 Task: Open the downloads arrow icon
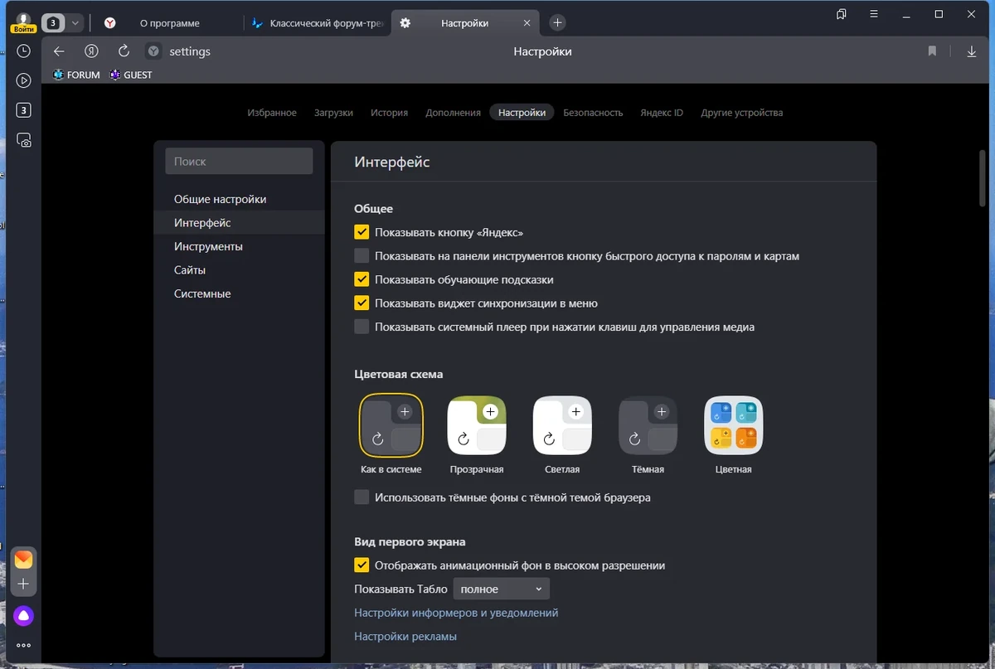point(972,51)
